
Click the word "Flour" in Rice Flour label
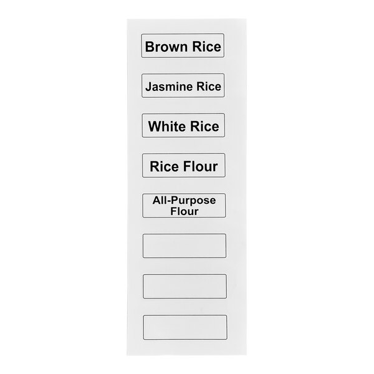[199, 166]
